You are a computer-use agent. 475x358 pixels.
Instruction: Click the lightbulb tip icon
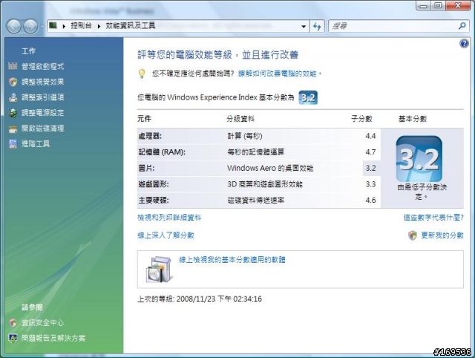[x=142, y=74]
